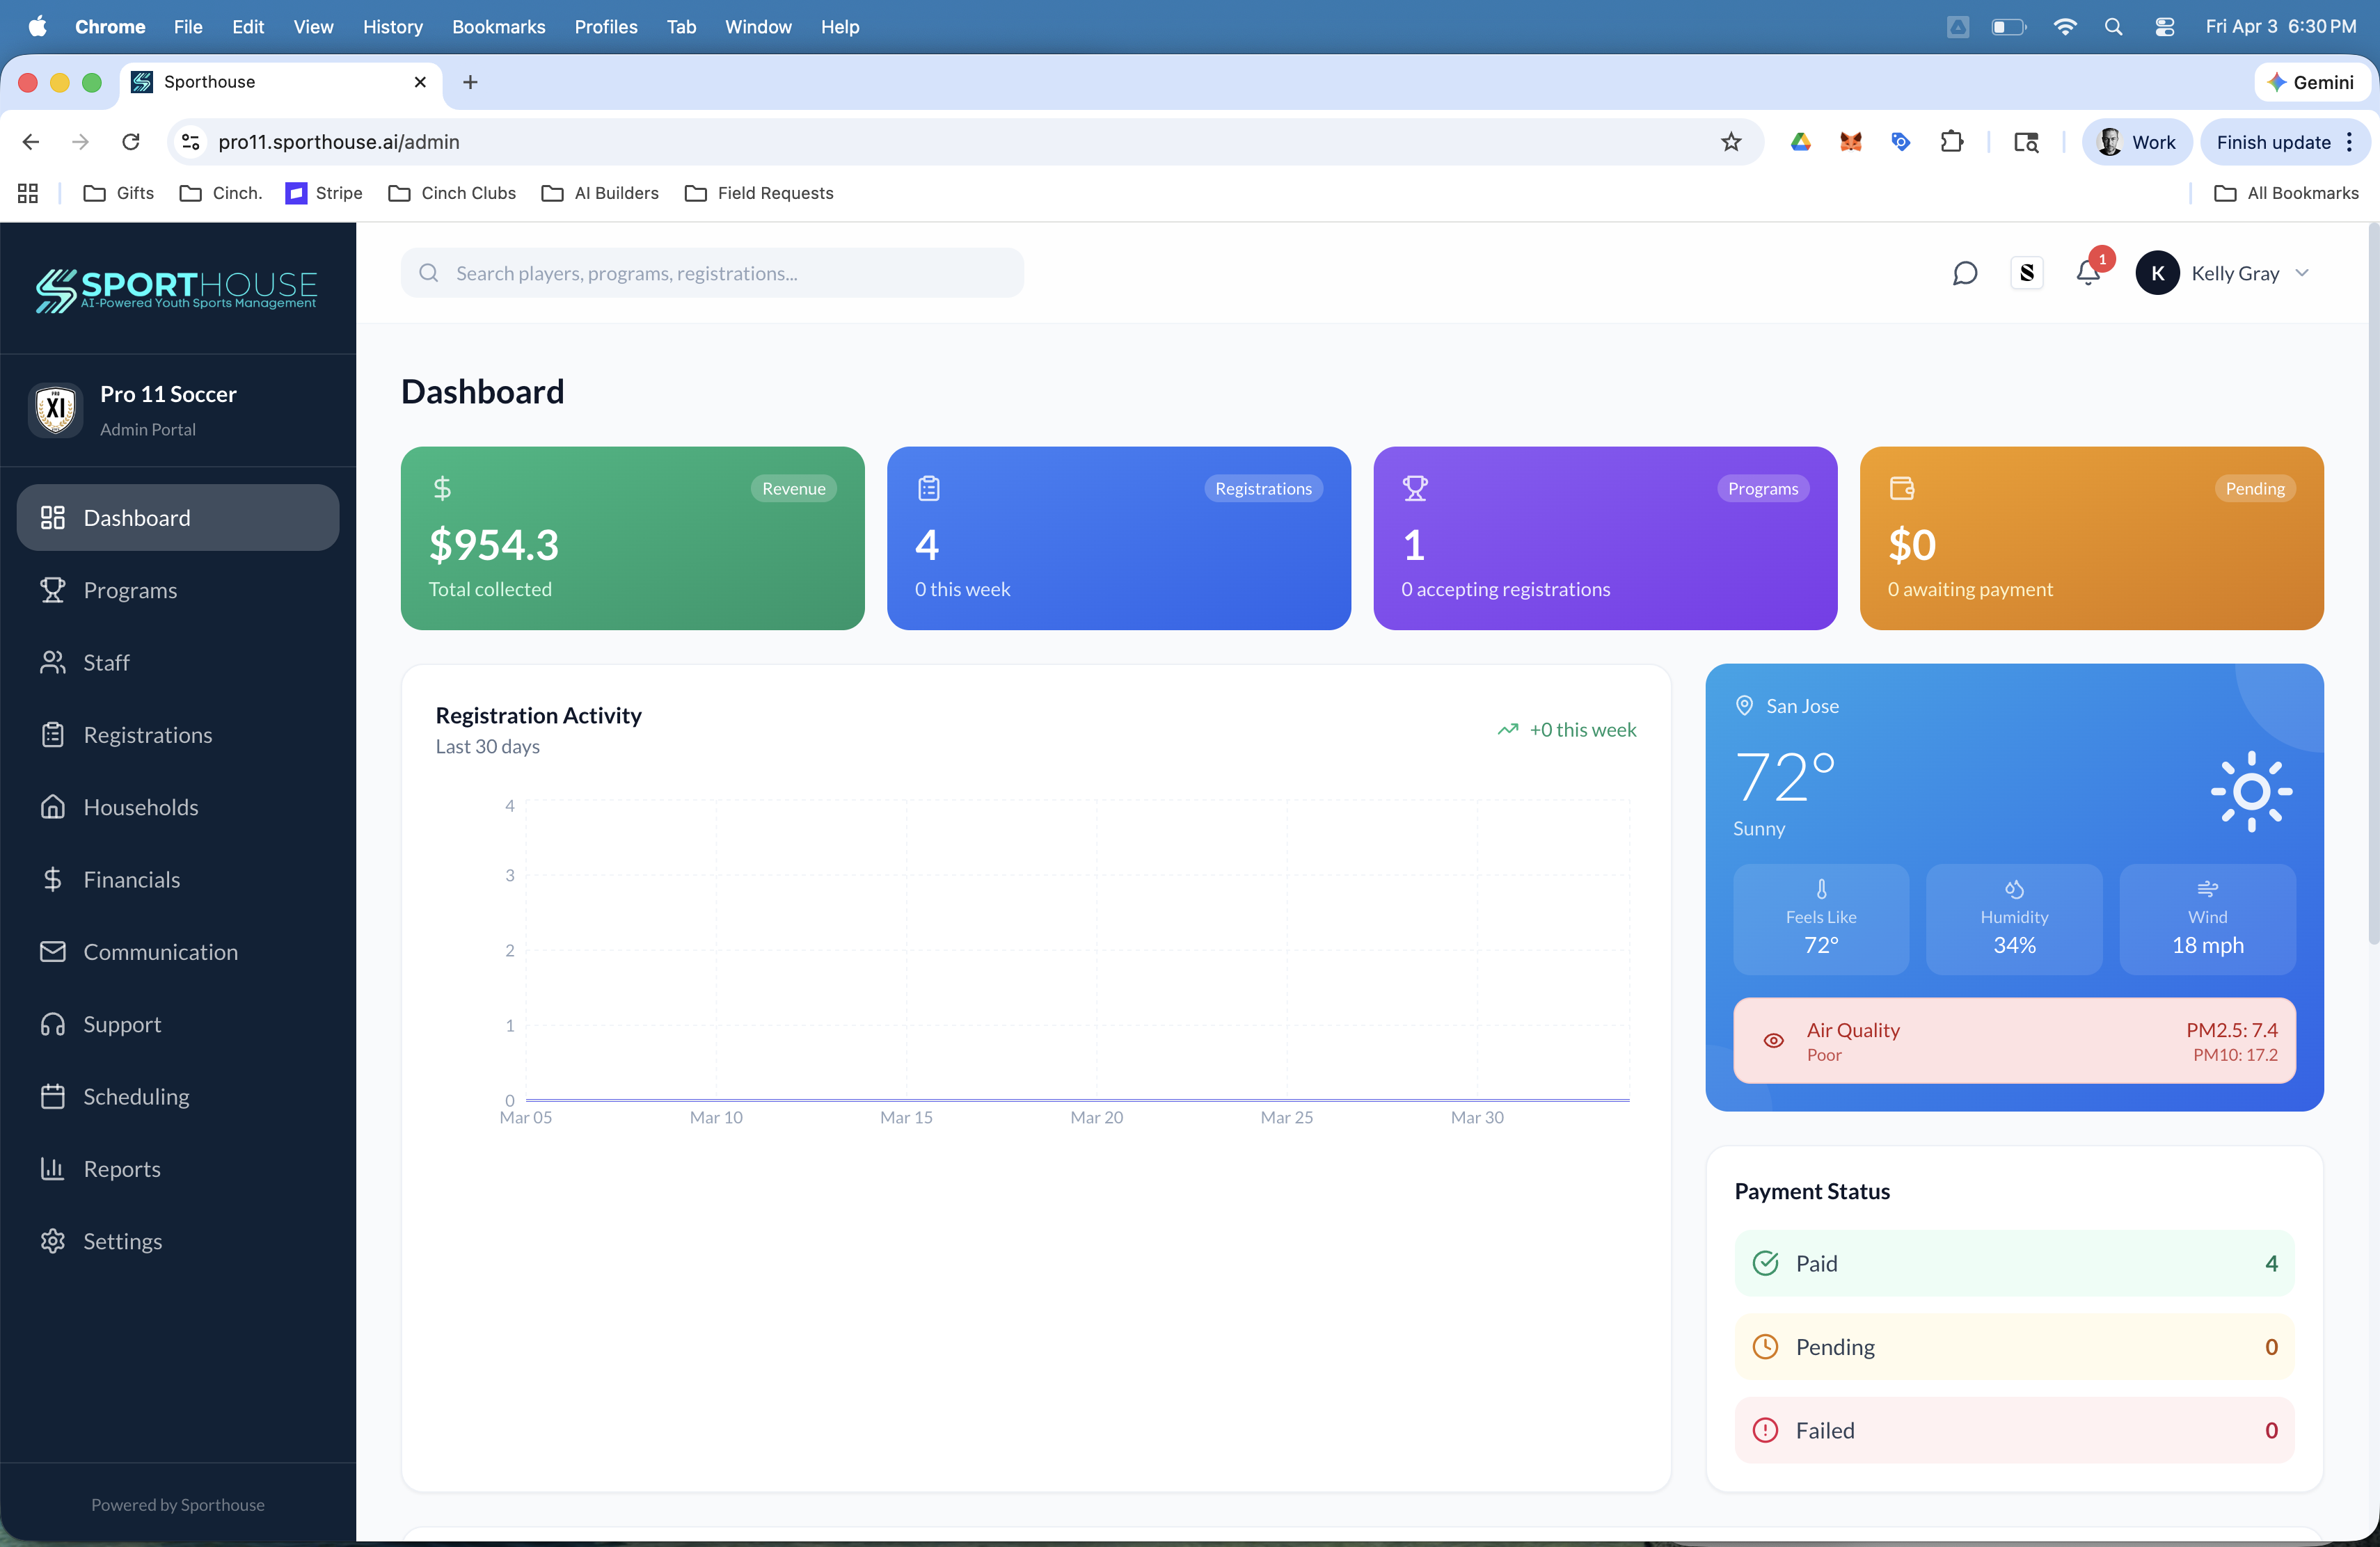Open the Dashboard sidebar item

tap(178, 518)
